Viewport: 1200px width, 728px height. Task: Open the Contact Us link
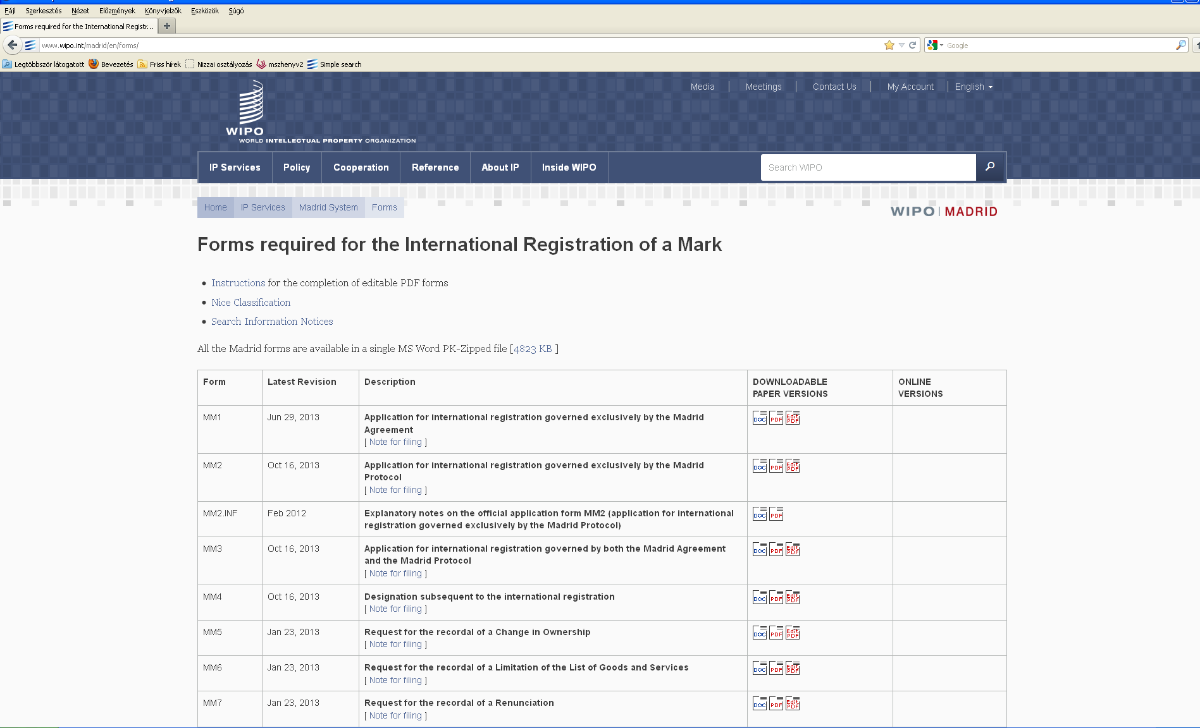pyautogui.click(x=834, y=87)
